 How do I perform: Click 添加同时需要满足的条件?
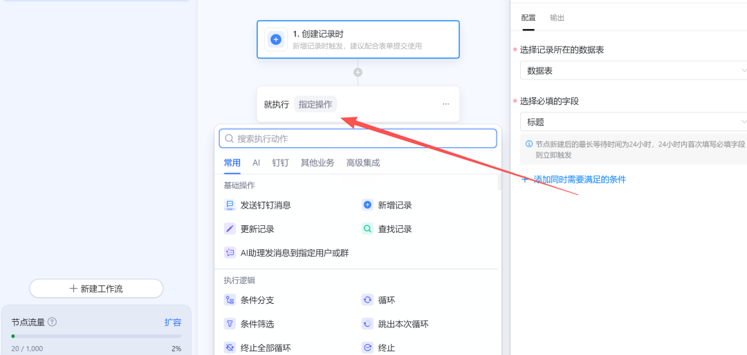coord(573,180)
